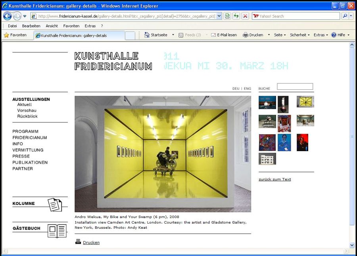Open the red-lit figure thumbnail
This screenshot has height=256, width=357.
tap(302, 142)
